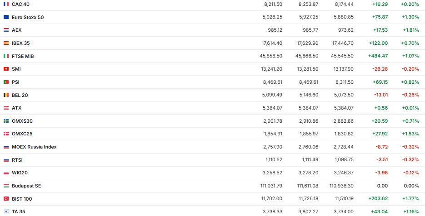Image resolution: width=425 pixels, height=216 pixels.
Task: Click the Sweden flag icon beside OMXS30
Action: coord(6,121)
